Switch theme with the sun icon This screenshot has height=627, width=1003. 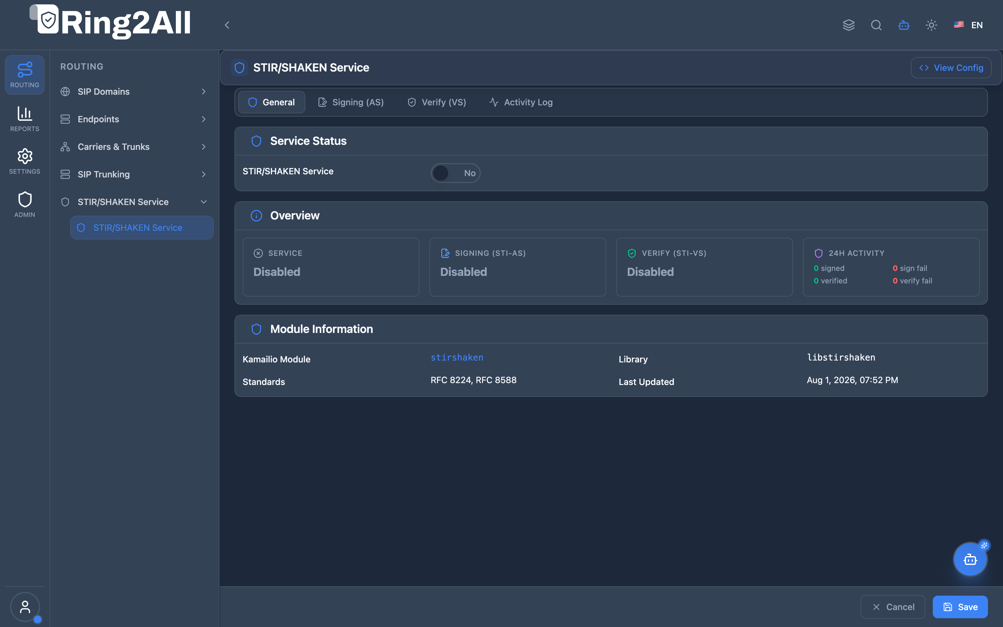click(931, 25)
